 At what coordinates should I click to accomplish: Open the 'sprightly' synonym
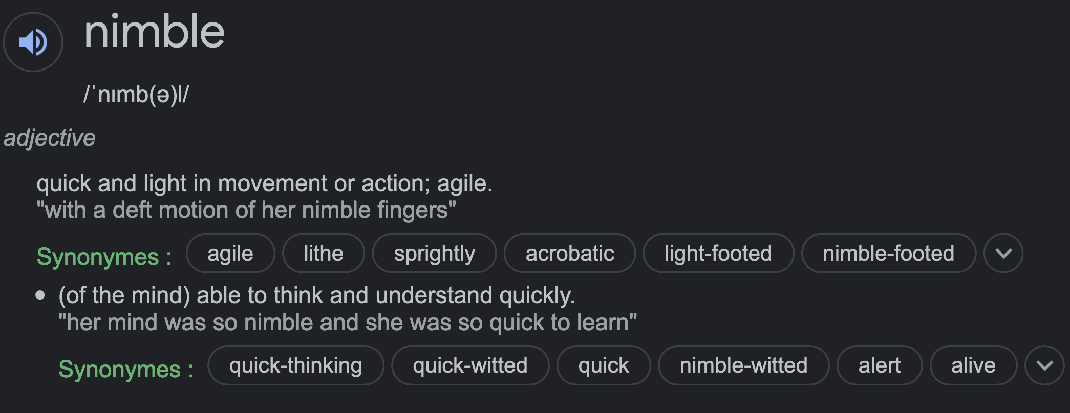click(x=434, y=253)
